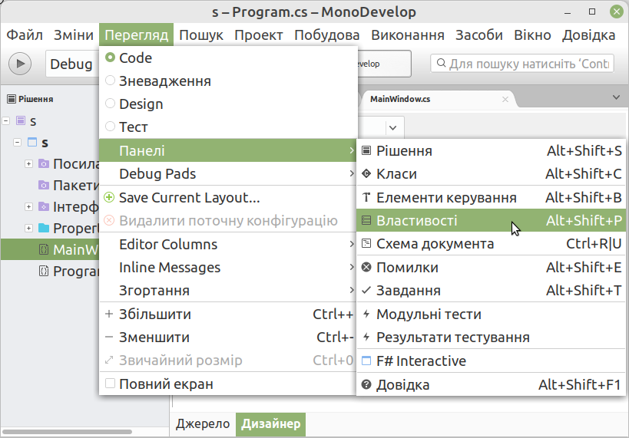Close the MainWindow.cs tab
629x438 pixels.
(505, 100)
